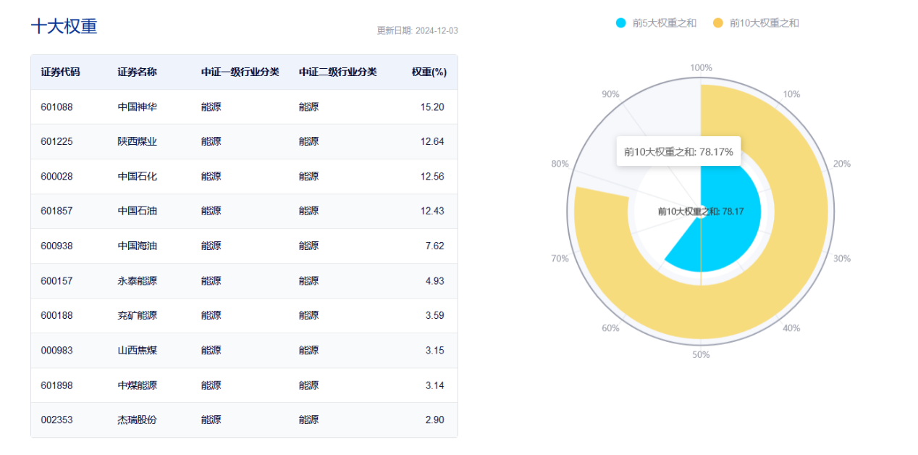Click the 中证二级行业分类 column header
This screenshot has width=918, height=455.
[337, 72]
